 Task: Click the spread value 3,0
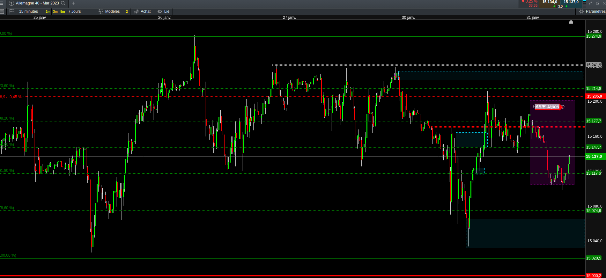(560, 6)
